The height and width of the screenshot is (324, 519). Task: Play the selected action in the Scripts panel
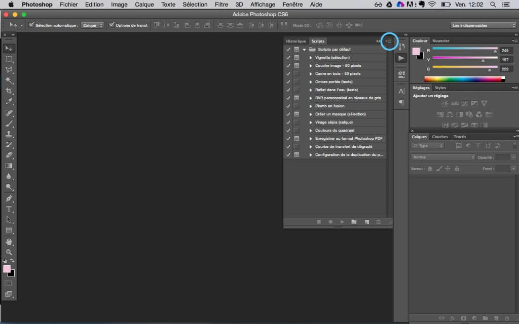pos(342,222)
